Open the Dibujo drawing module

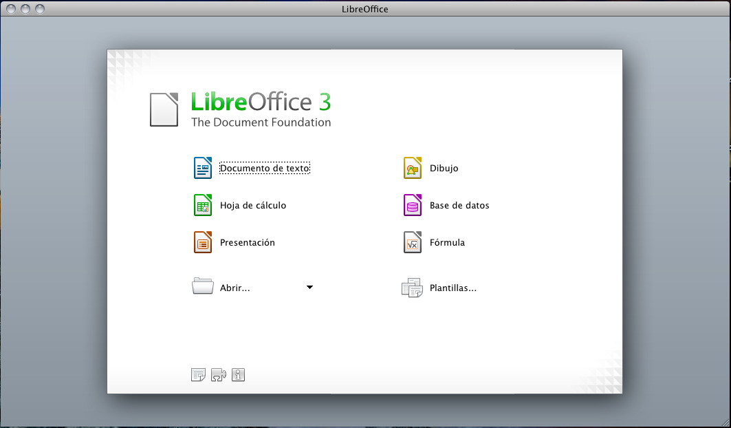412,167
